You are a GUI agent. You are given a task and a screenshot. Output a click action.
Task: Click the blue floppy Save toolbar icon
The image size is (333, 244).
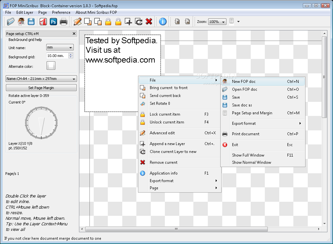(31, 22)
